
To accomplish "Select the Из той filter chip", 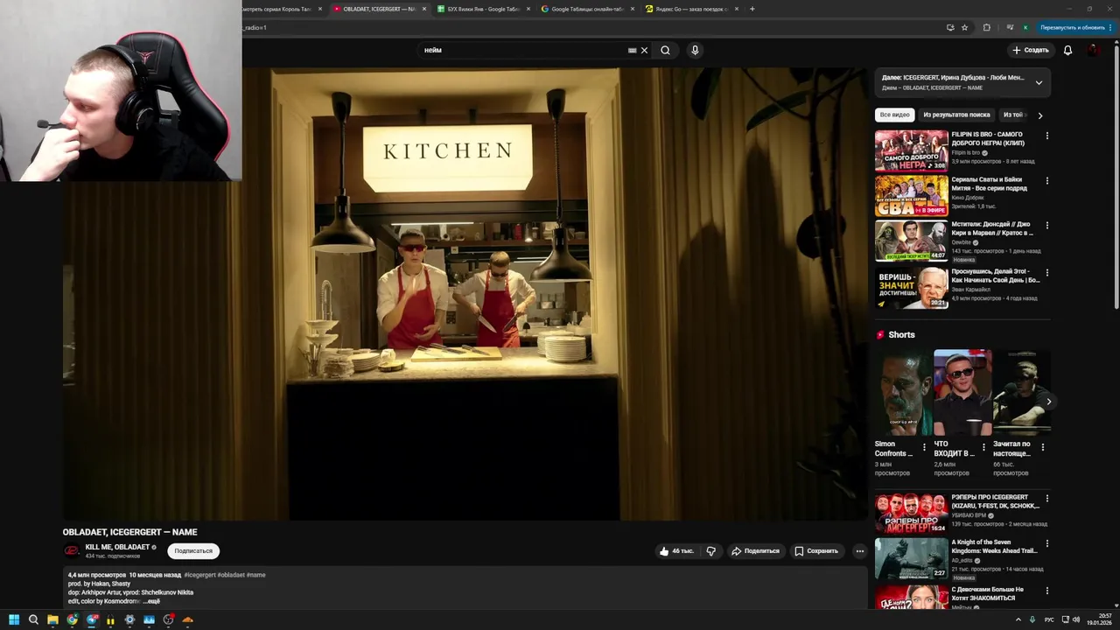I will pos(1013,115).
